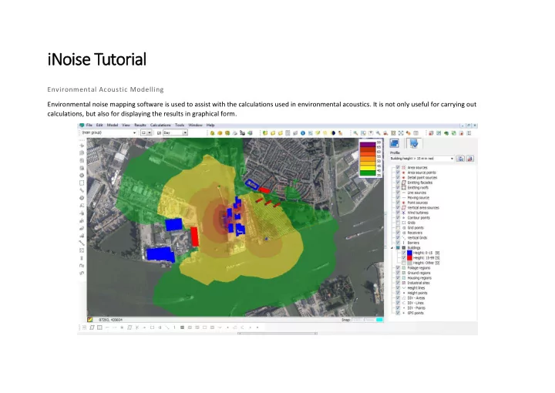The image size is (555, 393).
Task: Uncheck the Ground regions checkbox
Action: 398,273
